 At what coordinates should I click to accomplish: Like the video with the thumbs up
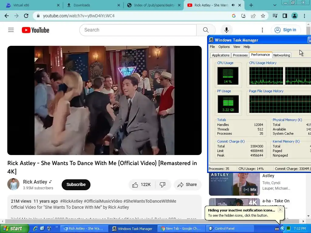click(x=142, y=185)
